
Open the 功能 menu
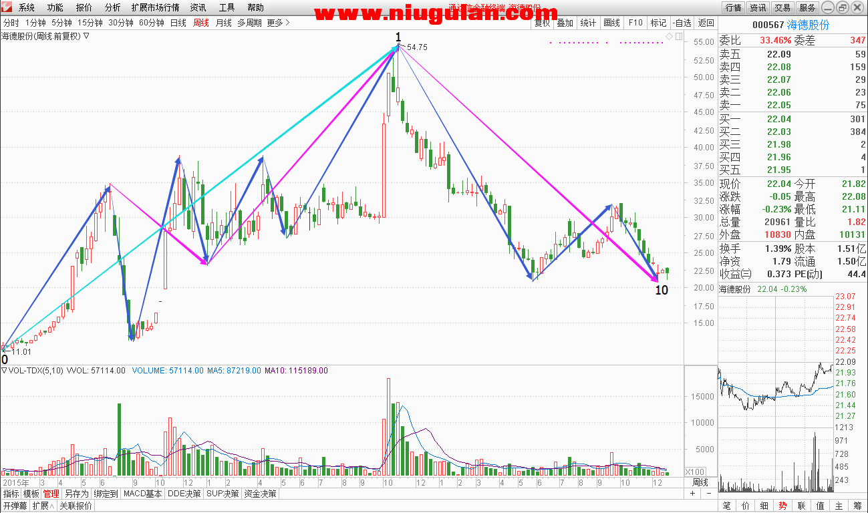[x=55, y=7]
